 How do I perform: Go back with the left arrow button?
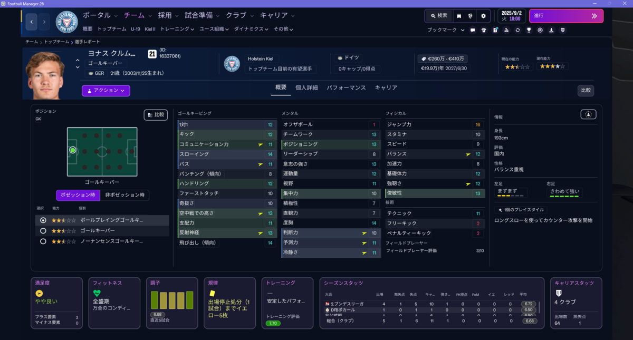point(32,22)
